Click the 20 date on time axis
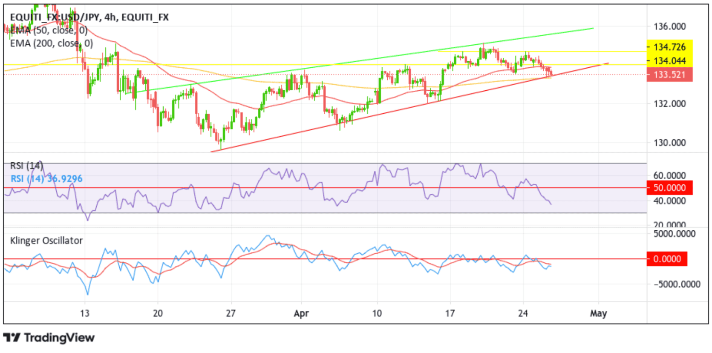The height and width of the screenshot is (353, 712). [158, 313]
